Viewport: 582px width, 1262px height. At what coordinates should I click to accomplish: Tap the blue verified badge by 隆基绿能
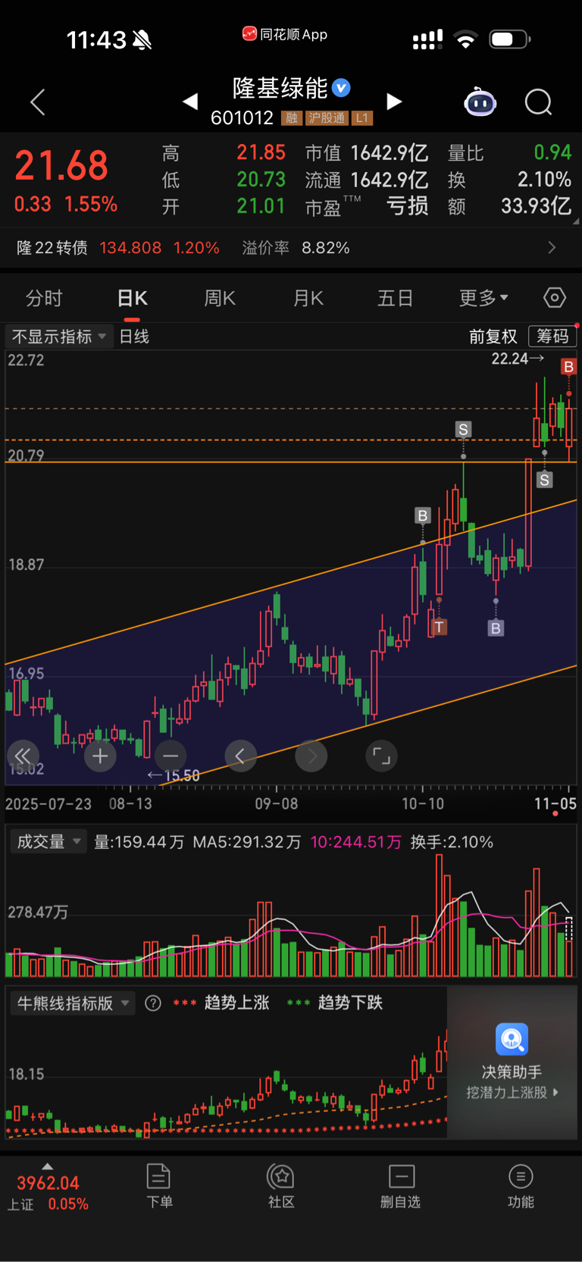tap(342, 88)
